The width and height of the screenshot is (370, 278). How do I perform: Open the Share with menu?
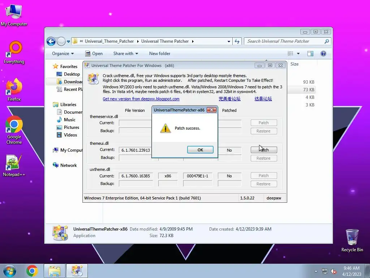tap(125, 54)
